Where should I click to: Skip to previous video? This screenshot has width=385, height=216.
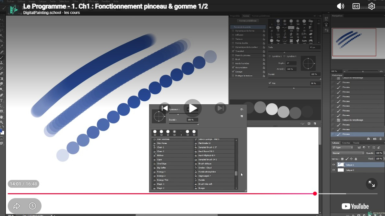[x=165, y=108]
